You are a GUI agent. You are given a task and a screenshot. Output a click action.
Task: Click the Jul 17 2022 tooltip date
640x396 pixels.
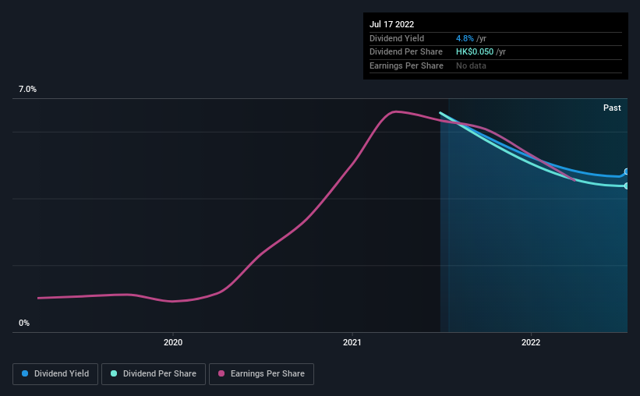391,24
